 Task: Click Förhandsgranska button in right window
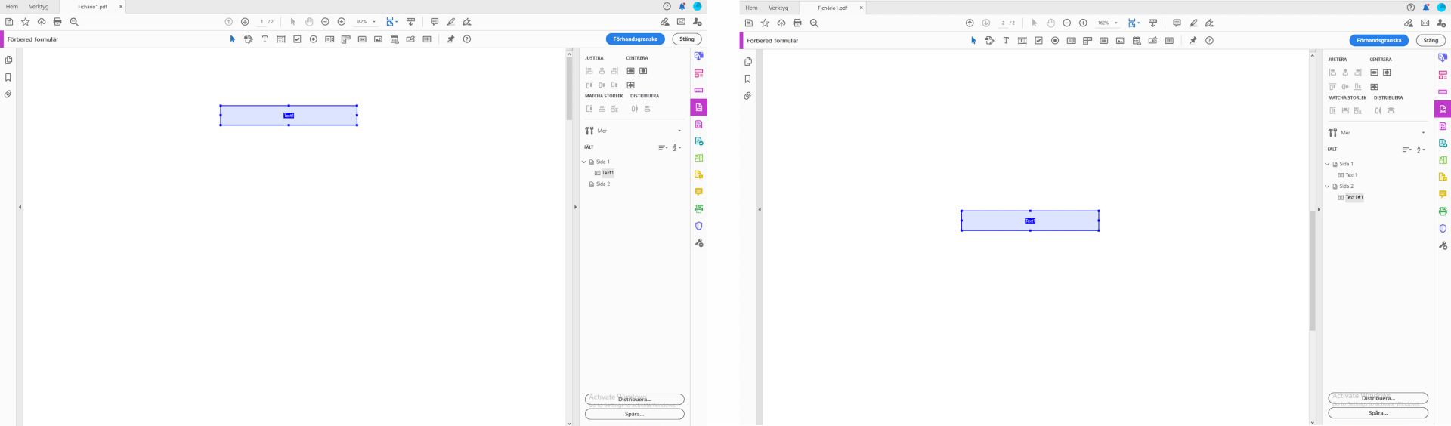point(1378,40)
